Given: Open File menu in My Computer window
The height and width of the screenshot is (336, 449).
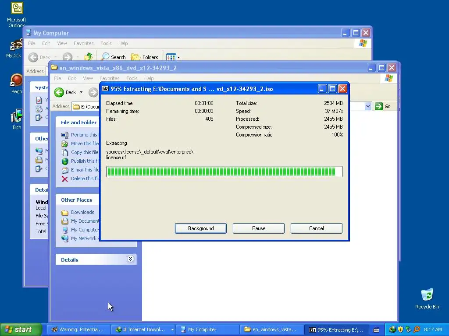Looking at the screenshot, I should coord(32,43).
